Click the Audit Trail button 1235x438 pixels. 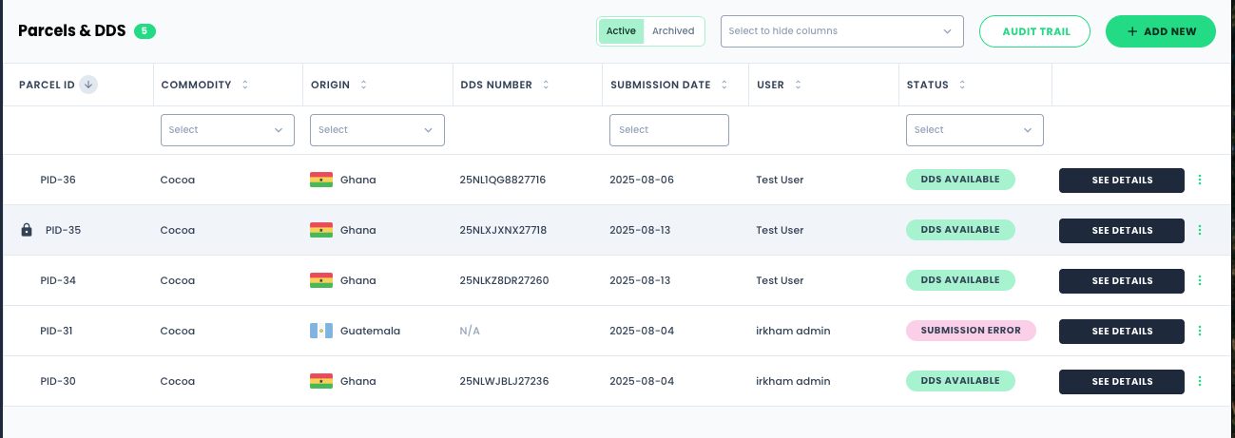(x=1036, y=31)
